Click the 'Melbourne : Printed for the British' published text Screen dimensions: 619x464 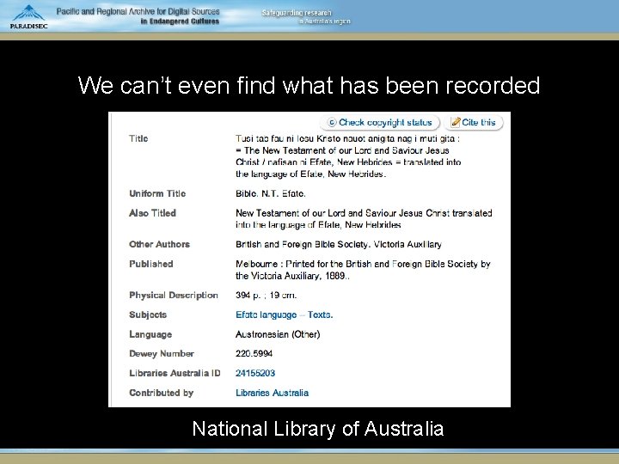363,270
